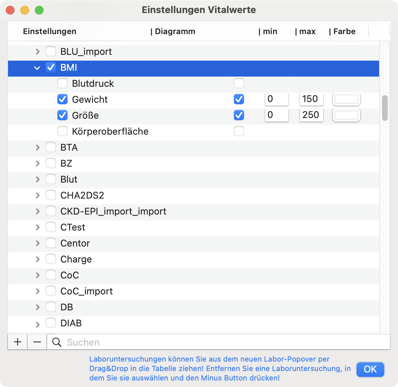Expand the DIAB group
Viewport: 398px width, 387px height.
tap(37, 324)
